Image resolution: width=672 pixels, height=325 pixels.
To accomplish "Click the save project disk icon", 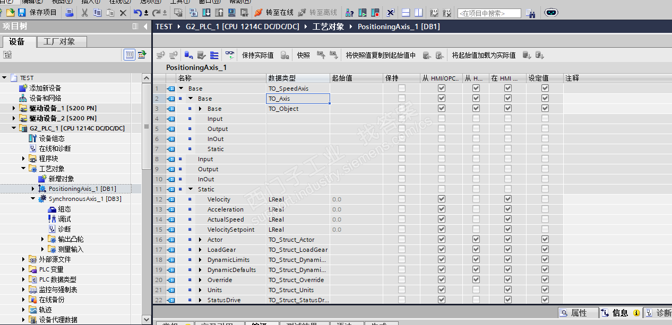I will 22,12.
